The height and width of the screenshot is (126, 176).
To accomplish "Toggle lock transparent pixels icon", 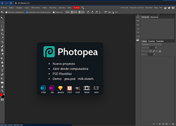I will (151, 51).
